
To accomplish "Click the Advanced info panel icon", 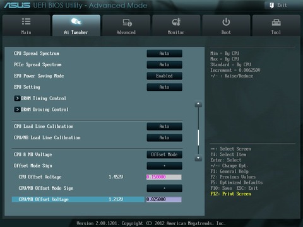I will (x=127, y=22).
